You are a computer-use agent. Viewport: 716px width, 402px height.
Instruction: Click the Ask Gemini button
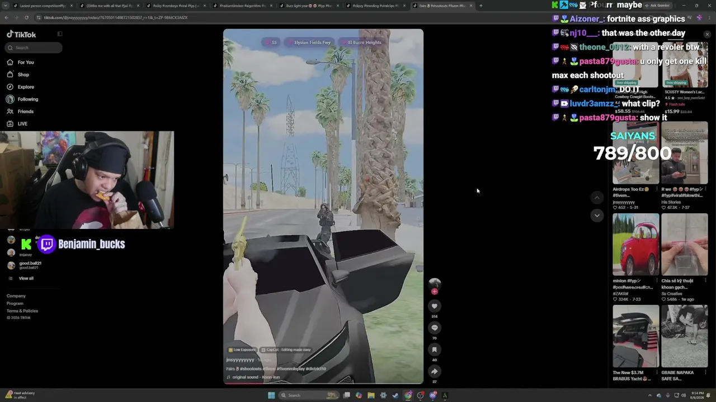click(658, 6)
